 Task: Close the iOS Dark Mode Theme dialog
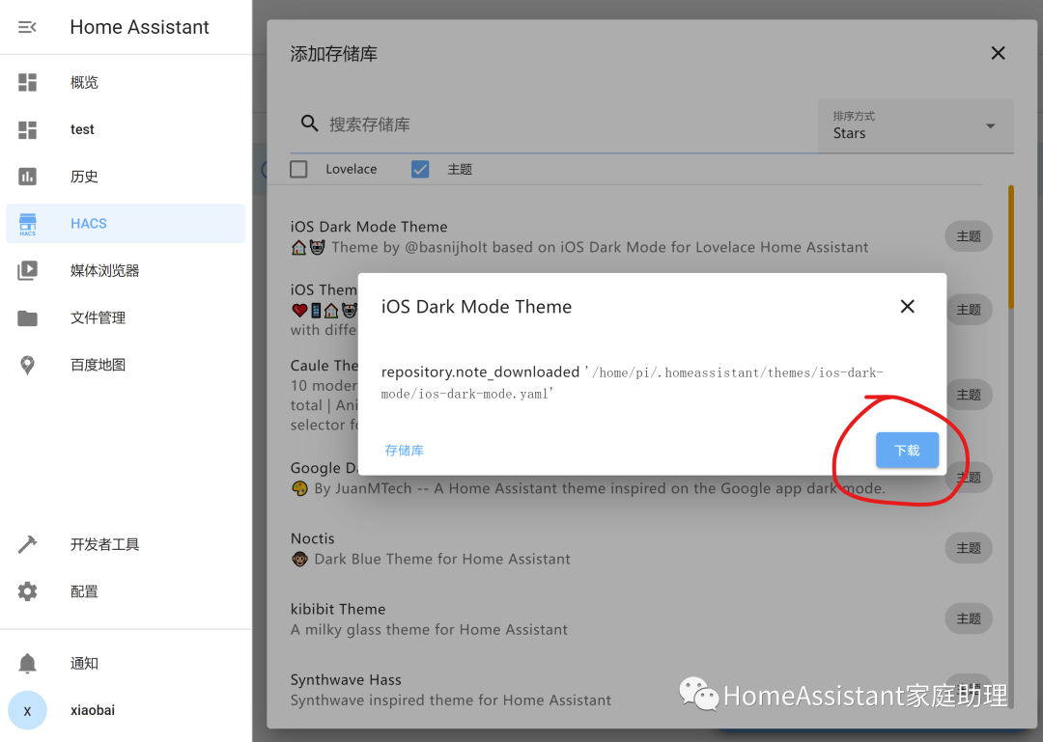pos(907,307)
